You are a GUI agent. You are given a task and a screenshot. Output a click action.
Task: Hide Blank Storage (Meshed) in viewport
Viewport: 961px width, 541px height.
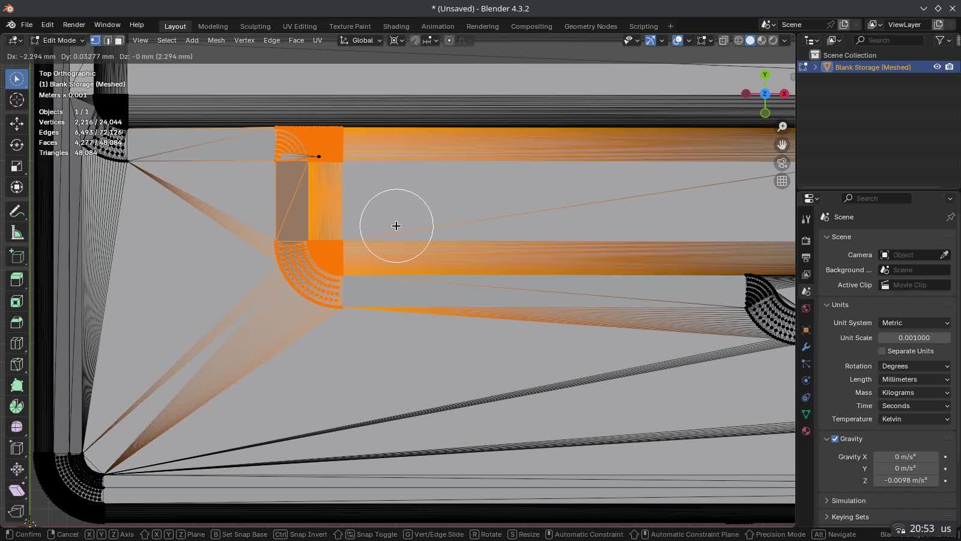click(x=937, y=67)
